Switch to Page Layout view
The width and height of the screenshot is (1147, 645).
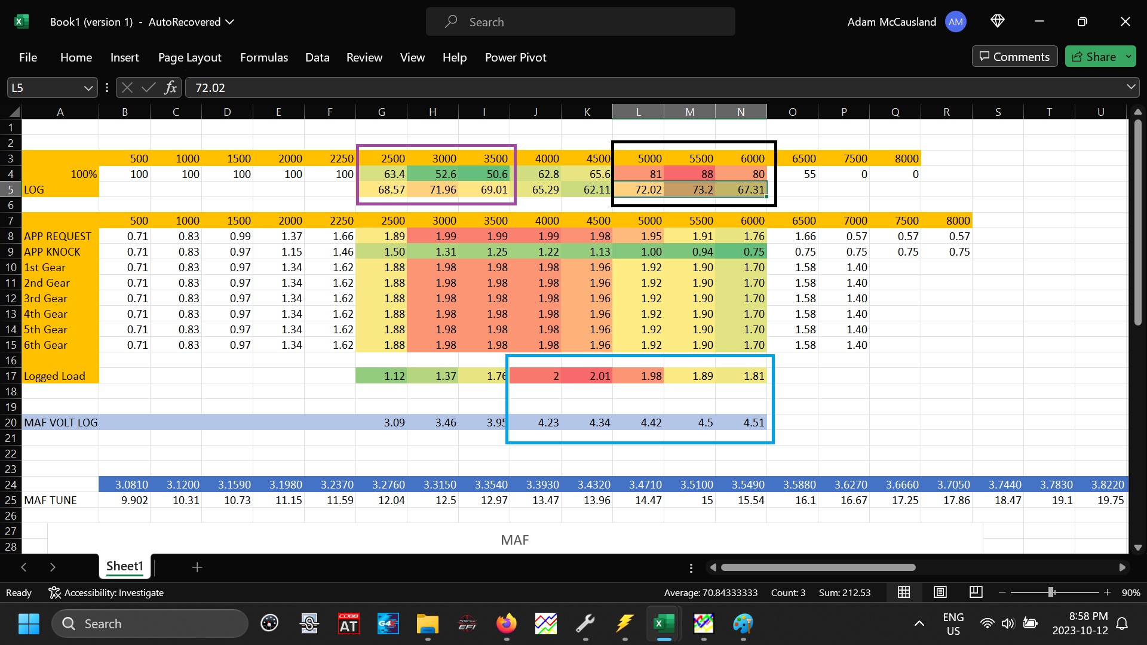(940, 592)
